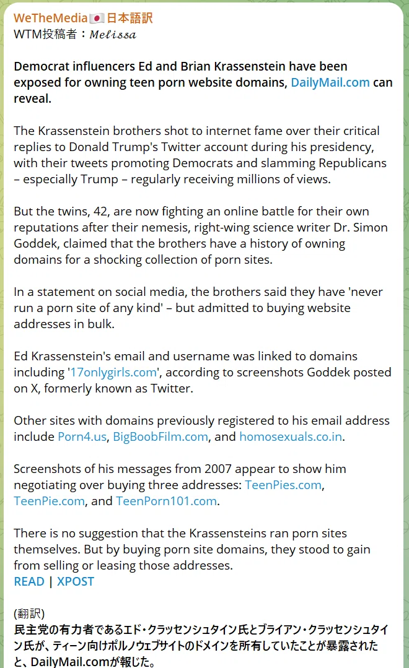Viewport: 409px width, 668px height.
Task: Open the 17onlygirls.com link
Action: 113,372
